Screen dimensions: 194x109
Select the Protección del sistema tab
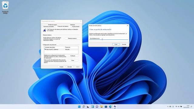click(63, 26)
